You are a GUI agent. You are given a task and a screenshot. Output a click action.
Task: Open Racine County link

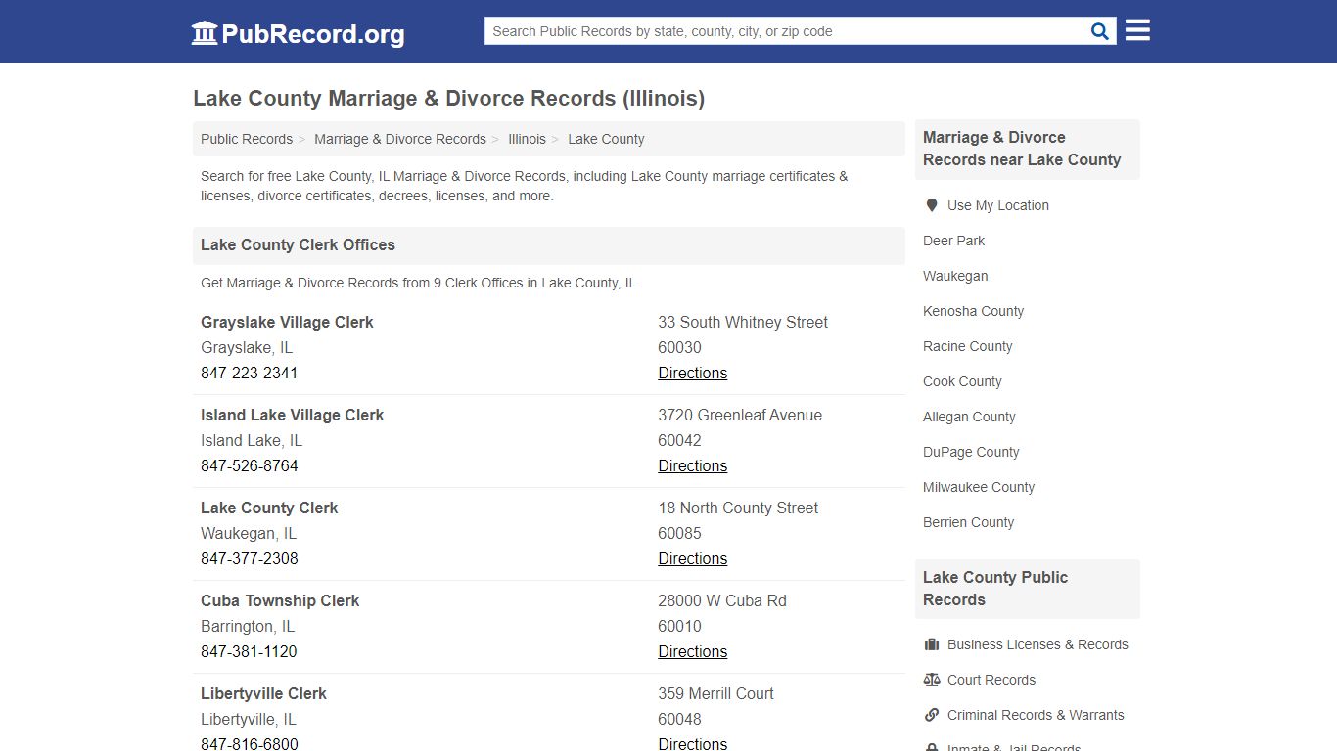click(967, 346)
